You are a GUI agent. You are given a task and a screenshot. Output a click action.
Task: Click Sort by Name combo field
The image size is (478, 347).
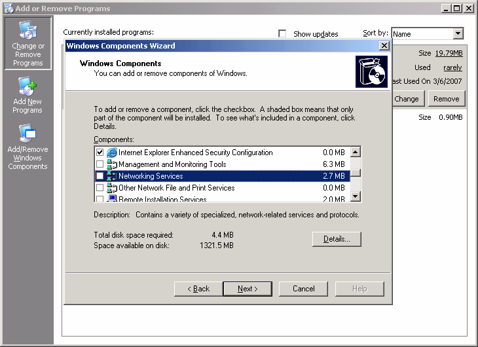point(428,33)
